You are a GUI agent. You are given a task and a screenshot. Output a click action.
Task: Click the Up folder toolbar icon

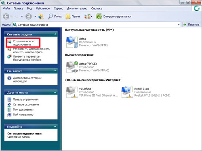[41, 17]
